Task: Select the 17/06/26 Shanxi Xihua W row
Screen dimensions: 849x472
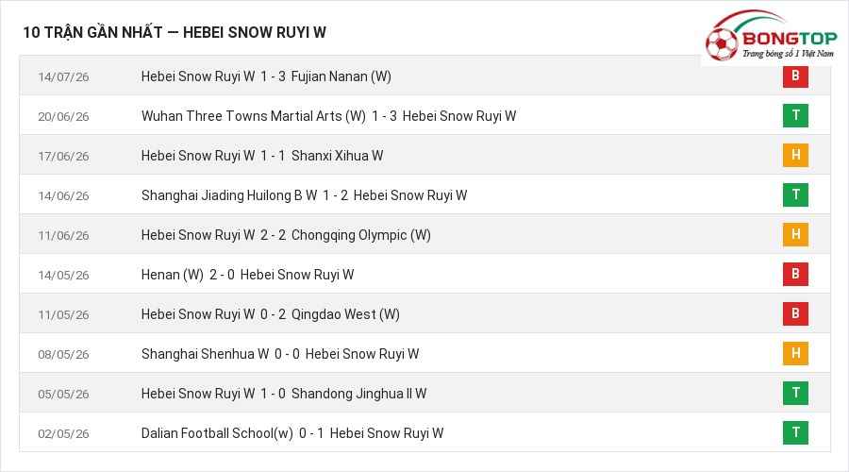Action: [x=424, y=155]
